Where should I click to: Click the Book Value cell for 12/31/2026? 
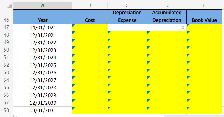(x=204, y=72)
